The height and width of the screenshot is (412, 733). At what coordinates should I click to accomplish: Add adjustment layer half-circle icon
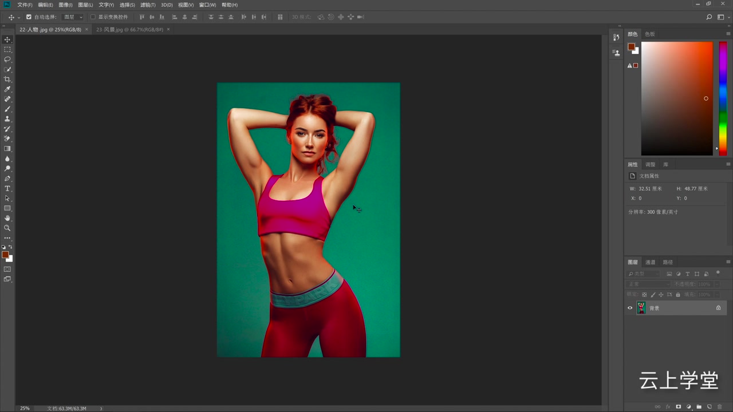tap(689, 407)
